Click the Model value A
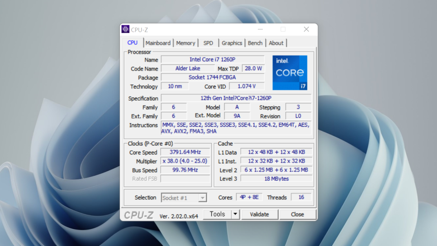437x246 pixels. point(237,107)
